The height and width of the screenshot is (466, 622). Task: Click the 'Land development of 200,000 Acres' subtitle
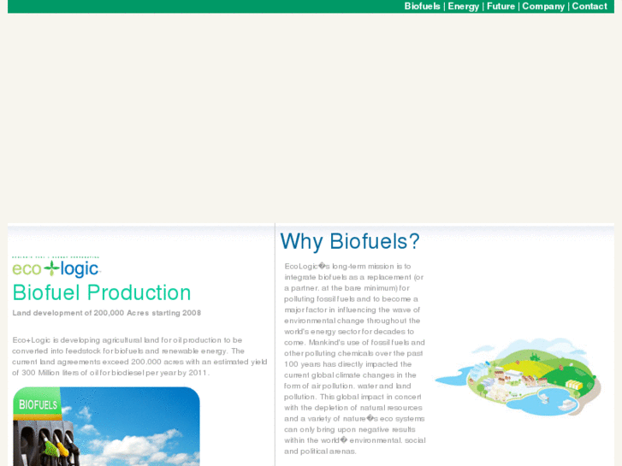click(107, 313)
